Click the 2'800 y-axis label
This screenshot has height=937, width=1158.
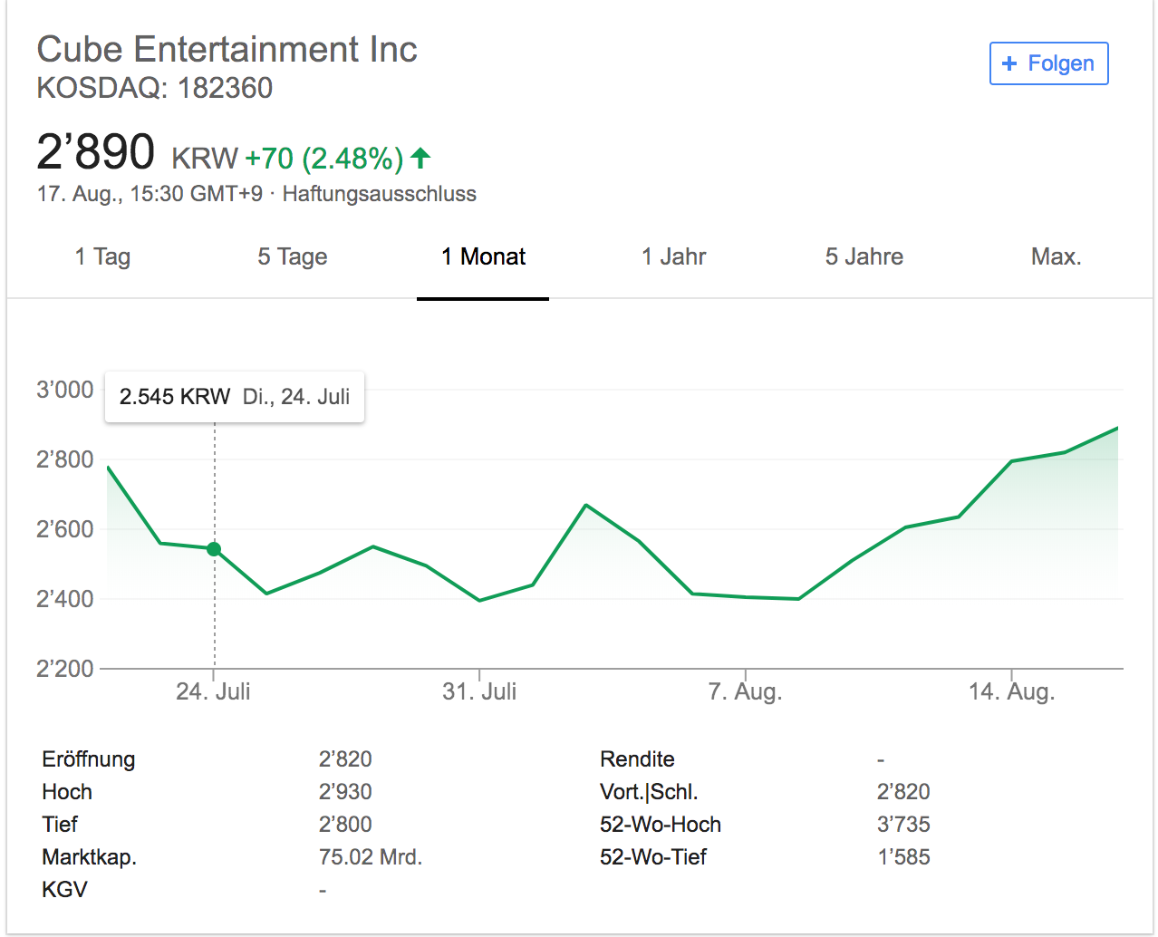click(65, 459)
